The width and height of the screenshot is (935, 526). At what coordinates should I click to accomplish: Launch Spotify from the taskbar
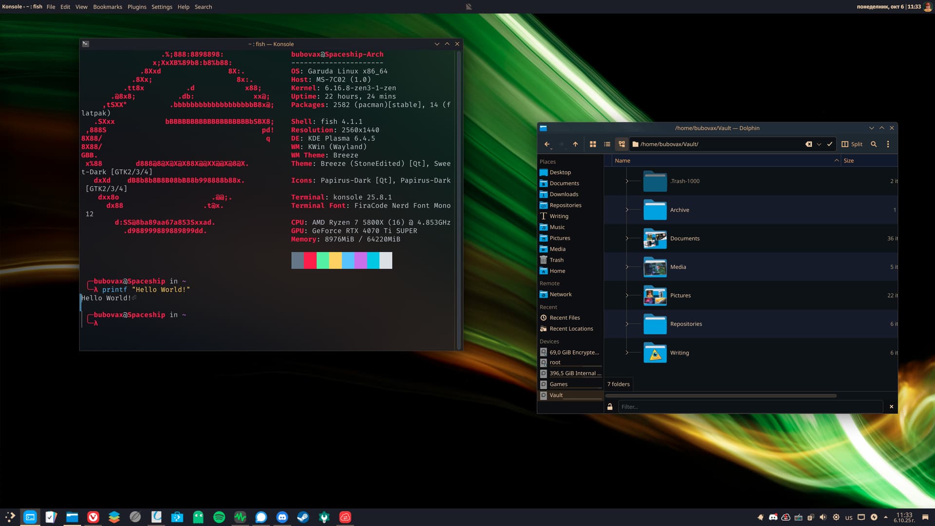point(219,517)
